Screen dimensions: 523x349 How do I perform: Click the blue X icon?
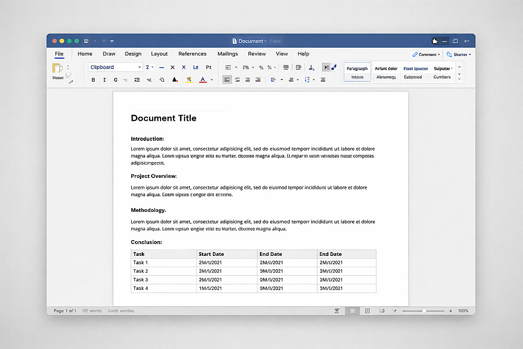pyautogui.click(x=184, y=67)
